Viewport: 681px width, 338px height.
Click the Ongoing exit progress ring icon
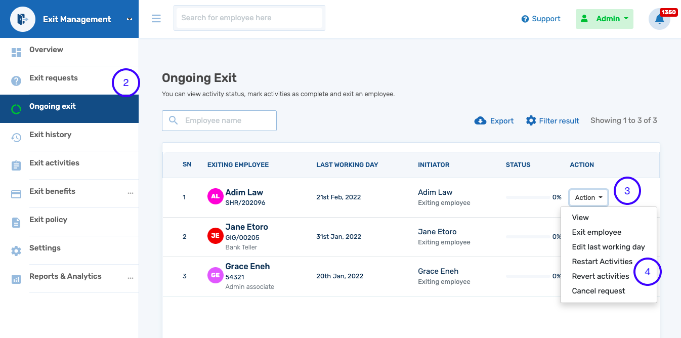coord(16,109)
